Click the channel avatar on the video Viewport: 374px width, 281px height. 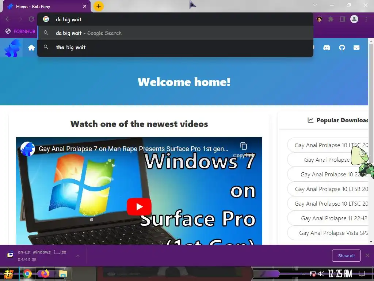point(28,149)
